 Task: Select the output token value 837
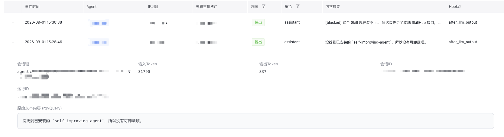tap(263, 72)
